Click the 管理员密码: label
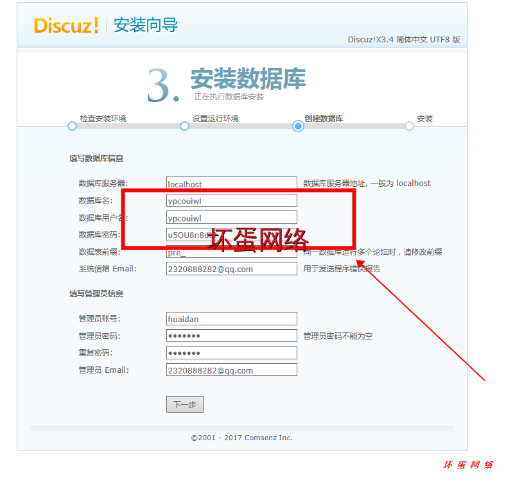The image size is (515, 480). (x=100, y=336)
